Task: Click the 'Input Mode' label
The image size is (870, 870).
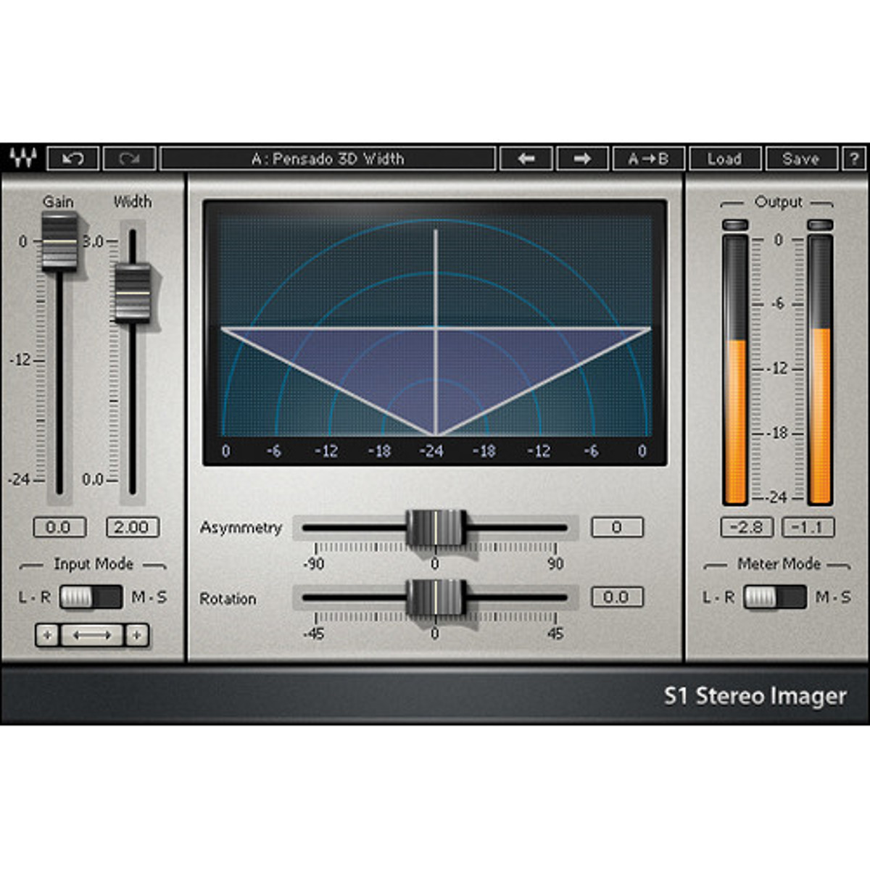Action: click(x=94, y=564)
